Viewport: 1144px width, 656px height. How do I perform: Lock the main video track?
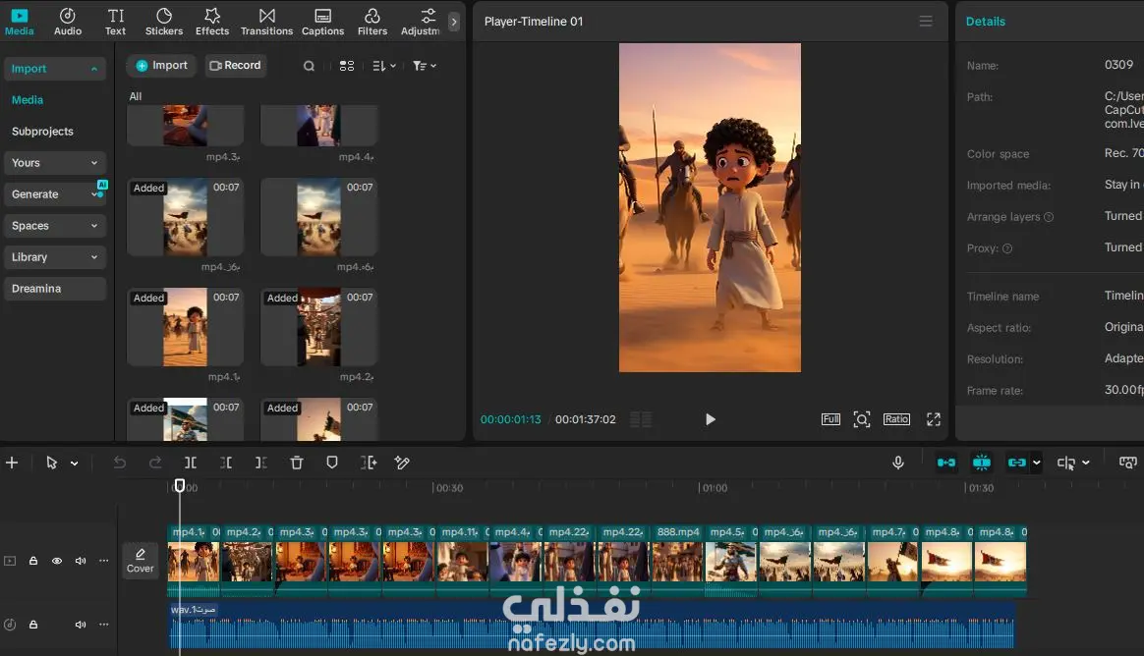pos(33,561)
